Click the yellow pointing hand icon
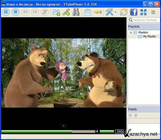 pos(98,12)
